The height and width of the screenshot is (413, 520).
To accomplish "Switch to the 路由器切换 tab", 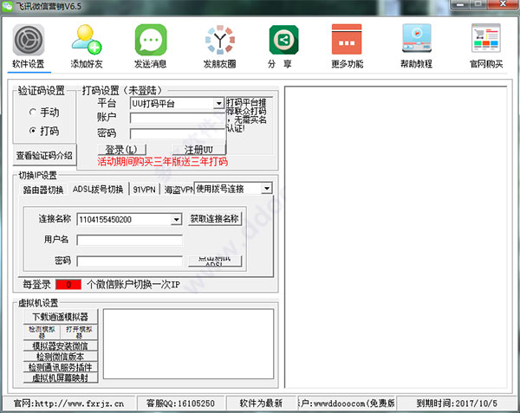I will [43, 190].
